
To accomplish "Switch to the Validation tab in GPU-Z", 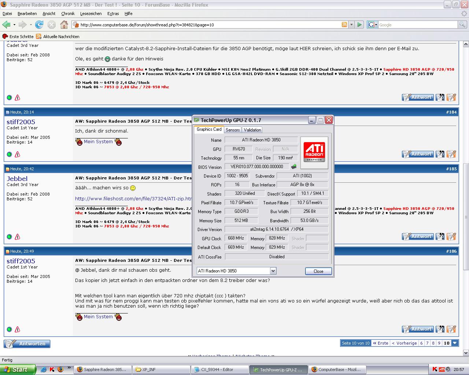I will tap(252, 130).
